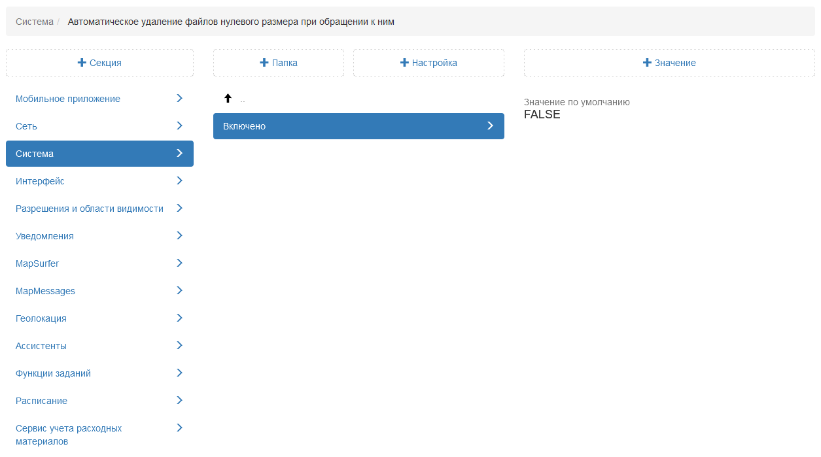The image size is (821, 457).
Task: Open Функции заданий section
Action: (99, 373)
